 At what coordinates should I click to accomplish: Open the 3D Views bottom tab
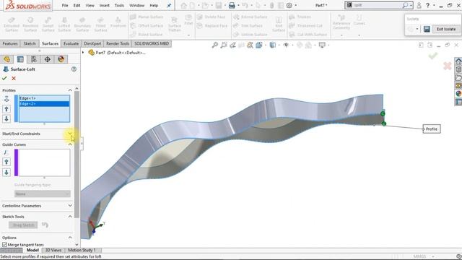[x=53, y=250]
